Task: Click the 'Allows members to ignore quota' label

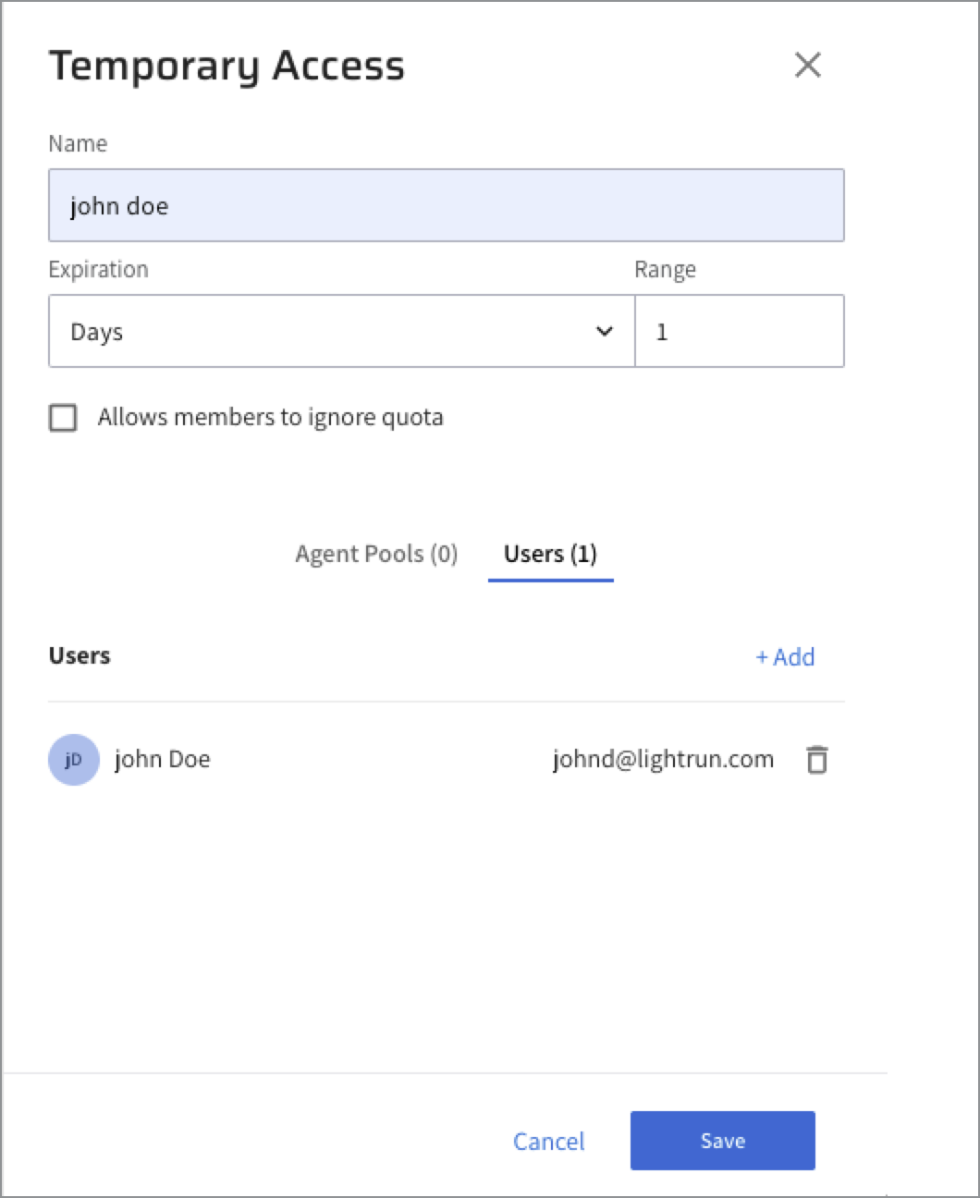Action: (270, 418)
